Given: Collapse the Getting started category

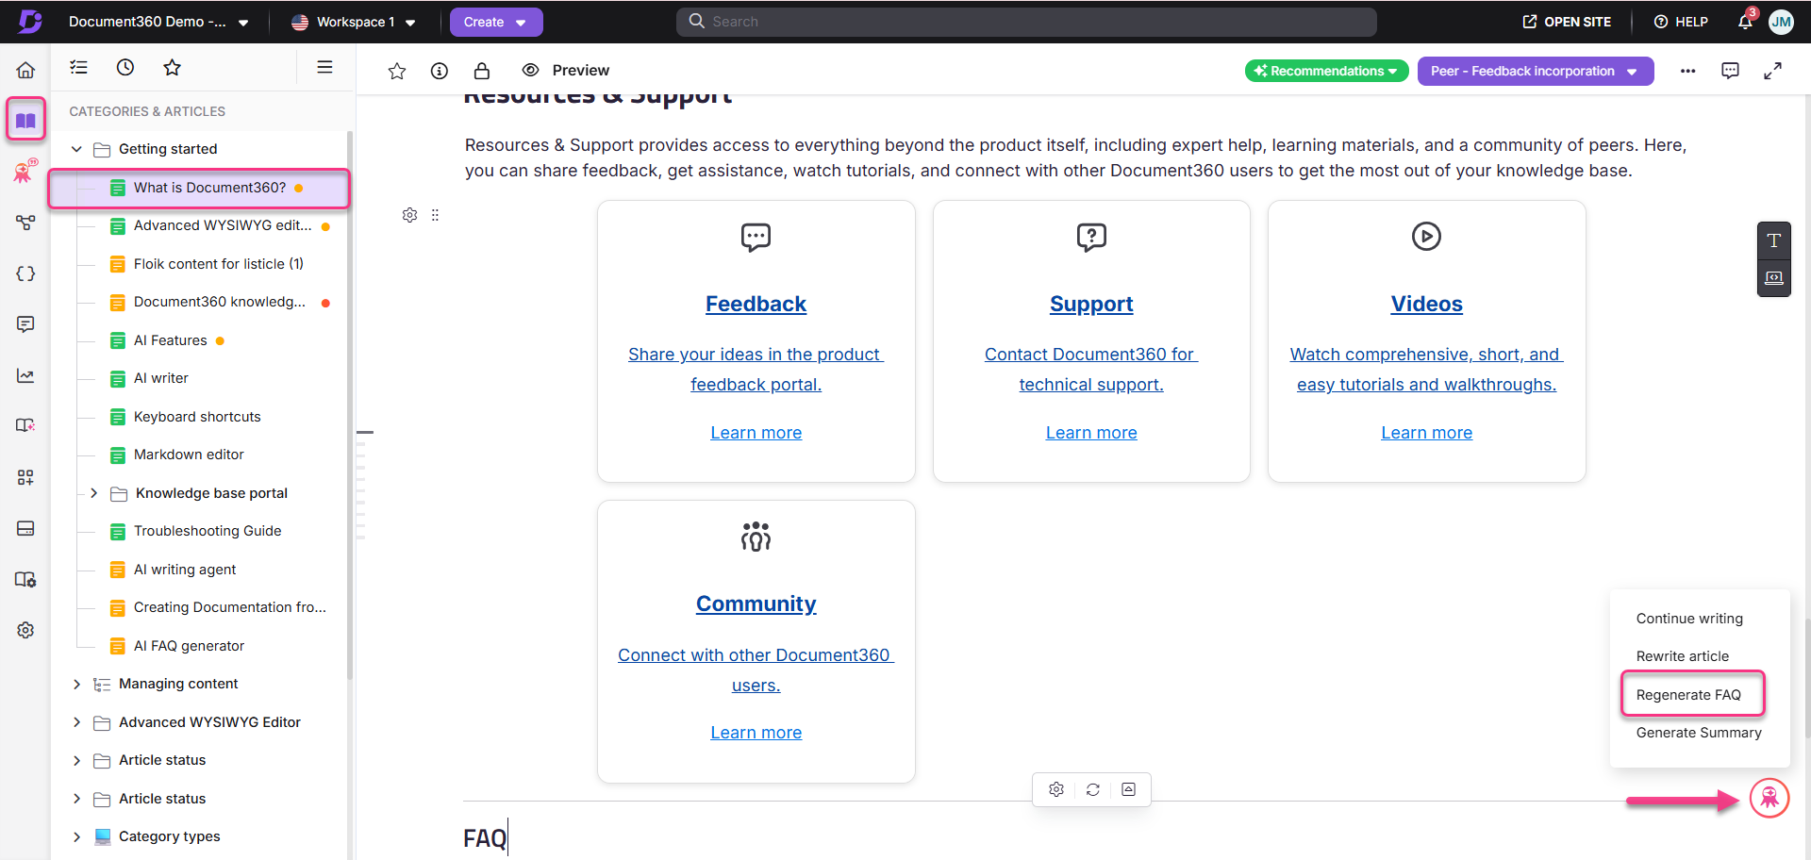Looking at the screenshot, I should [75, 148].
